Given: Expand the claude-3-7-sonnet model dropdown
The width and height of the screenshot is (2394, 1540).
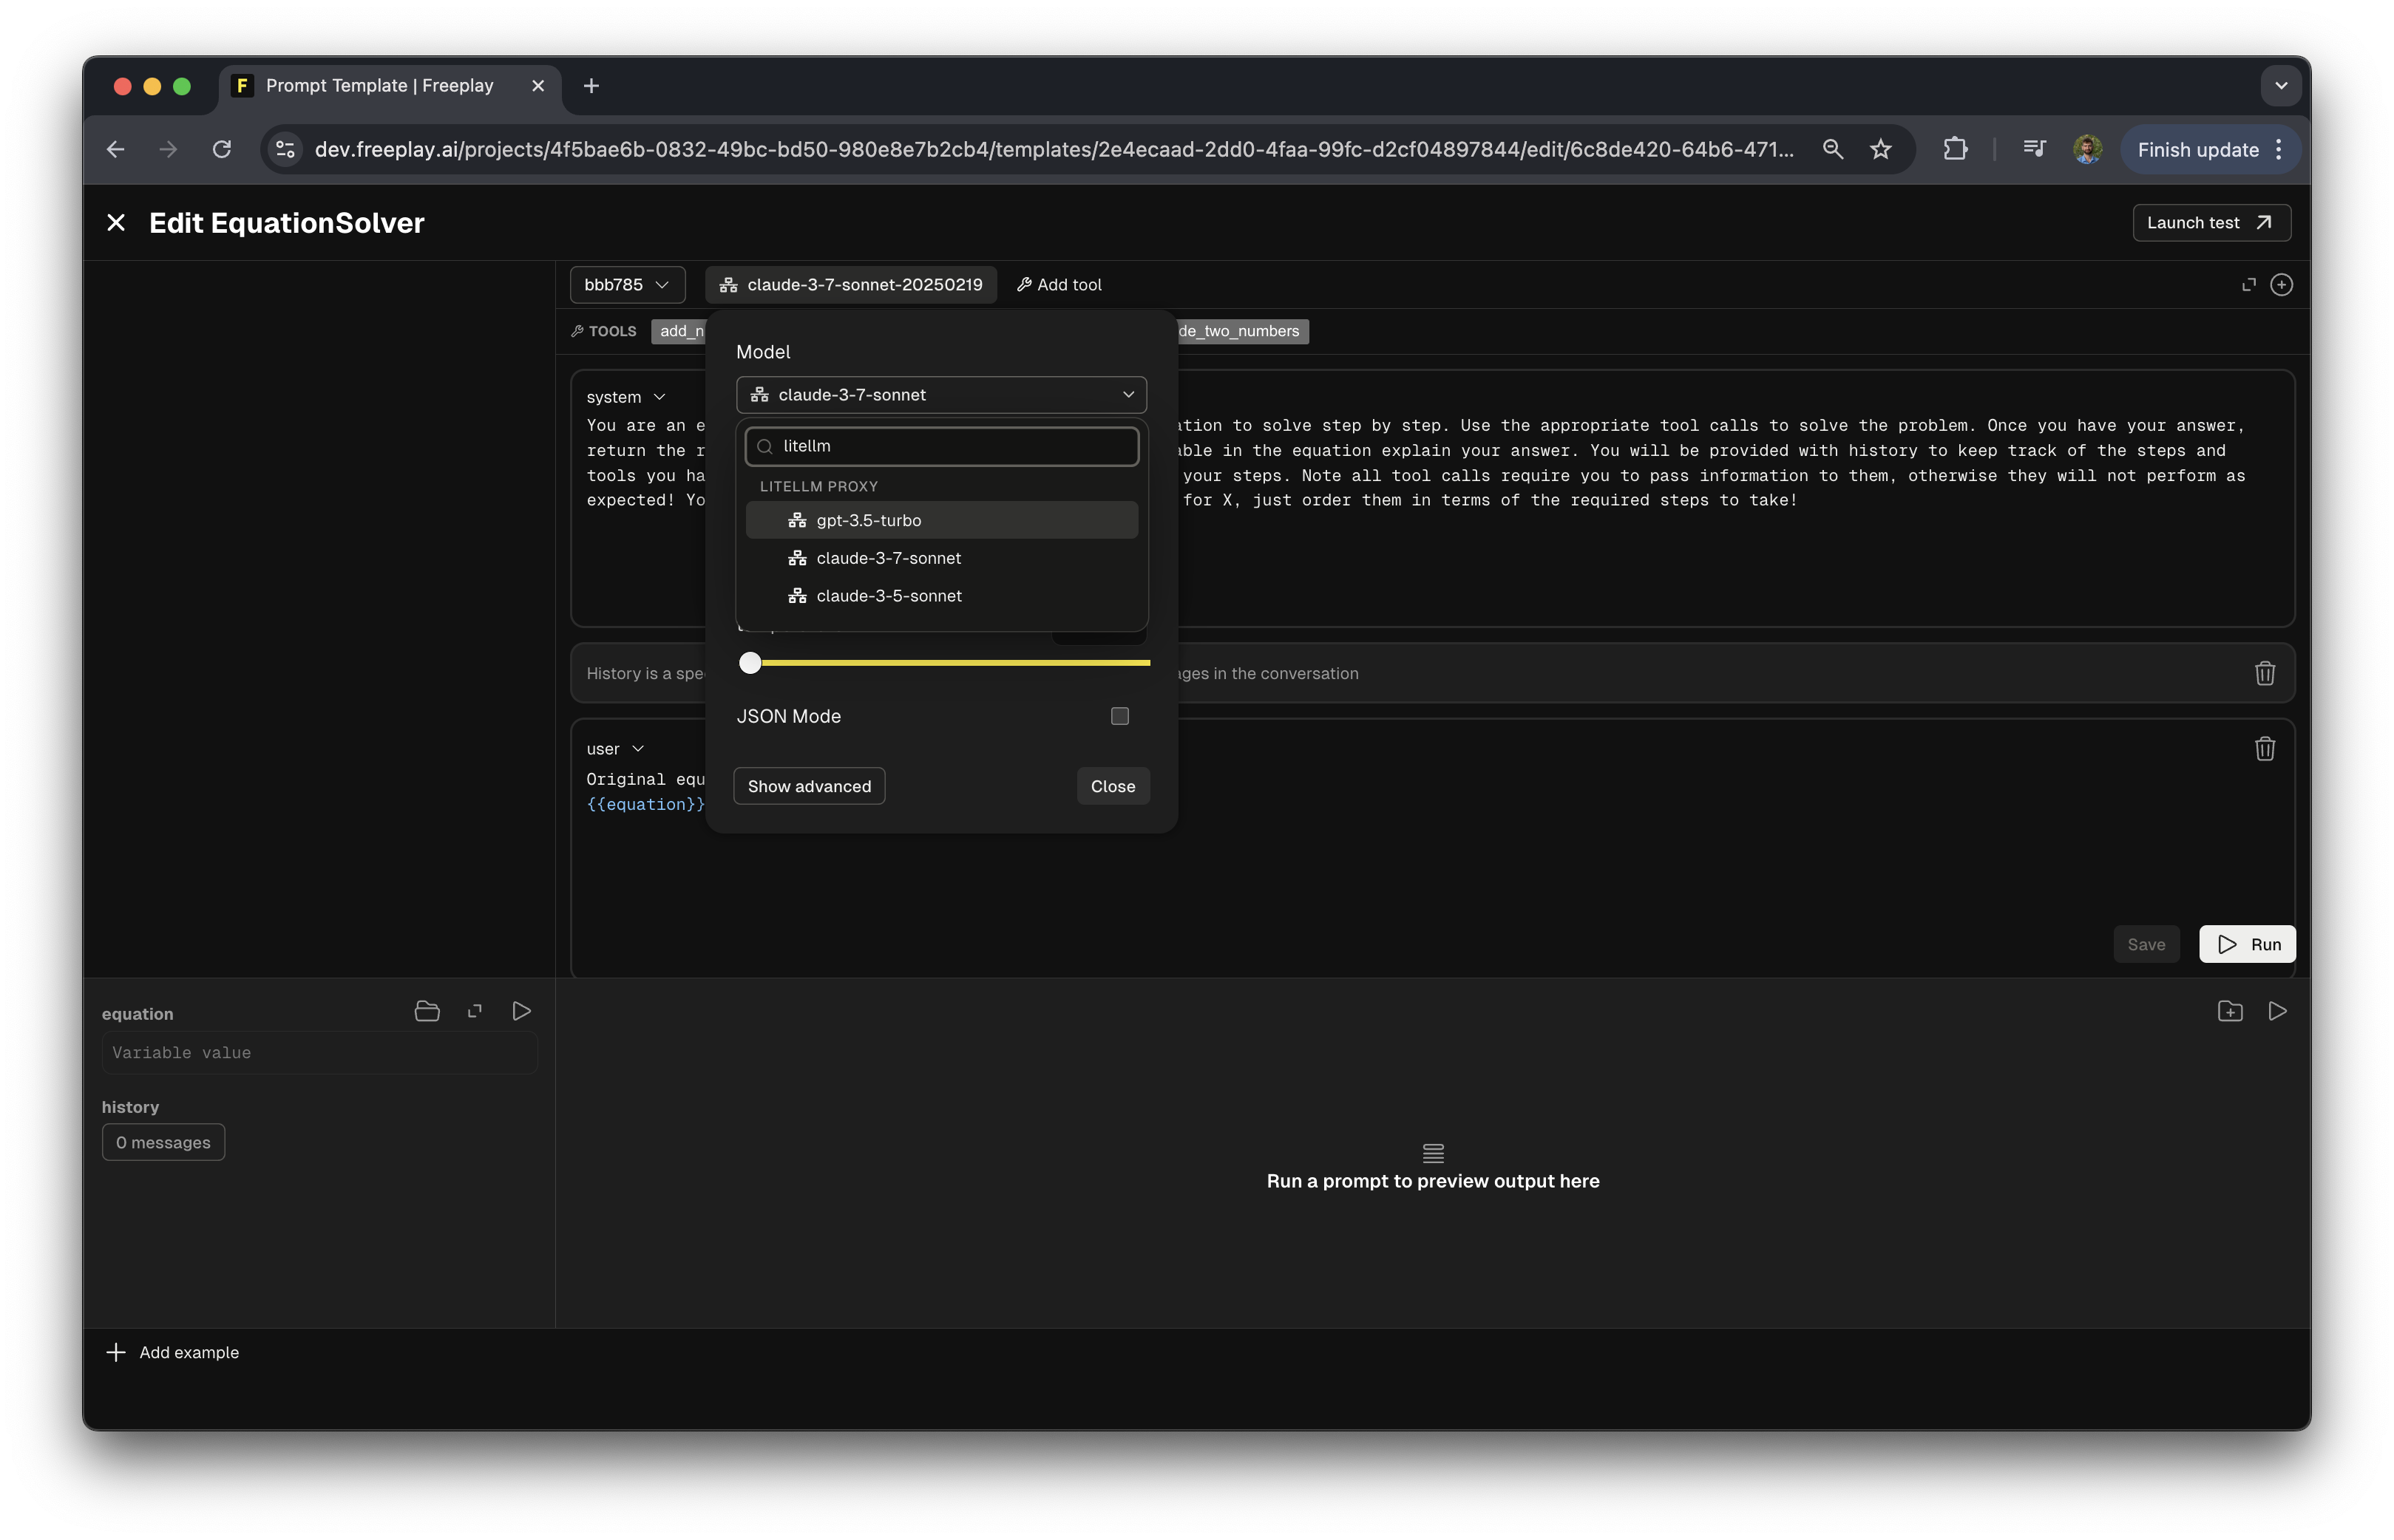Looking at the screenshot, I should point(940,395).
